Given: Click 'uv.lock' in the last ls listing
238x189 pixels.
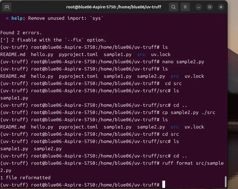Looking at the screenshot, I should click(x=194, y=127).
